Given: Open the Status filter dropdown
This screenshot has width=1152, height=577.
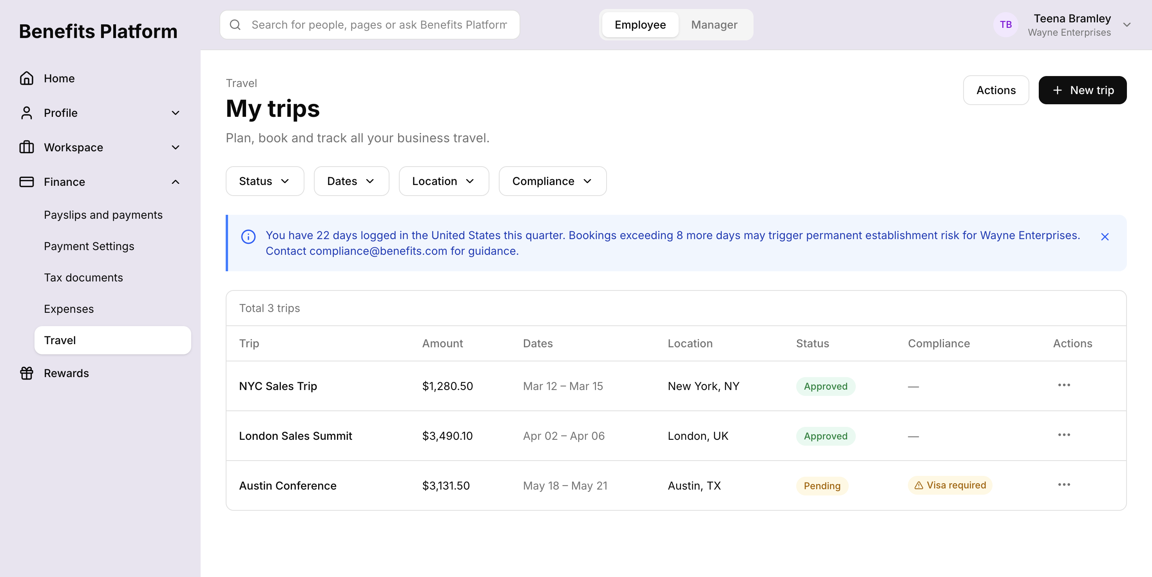Looking at the screenshot, I should 265,181.
